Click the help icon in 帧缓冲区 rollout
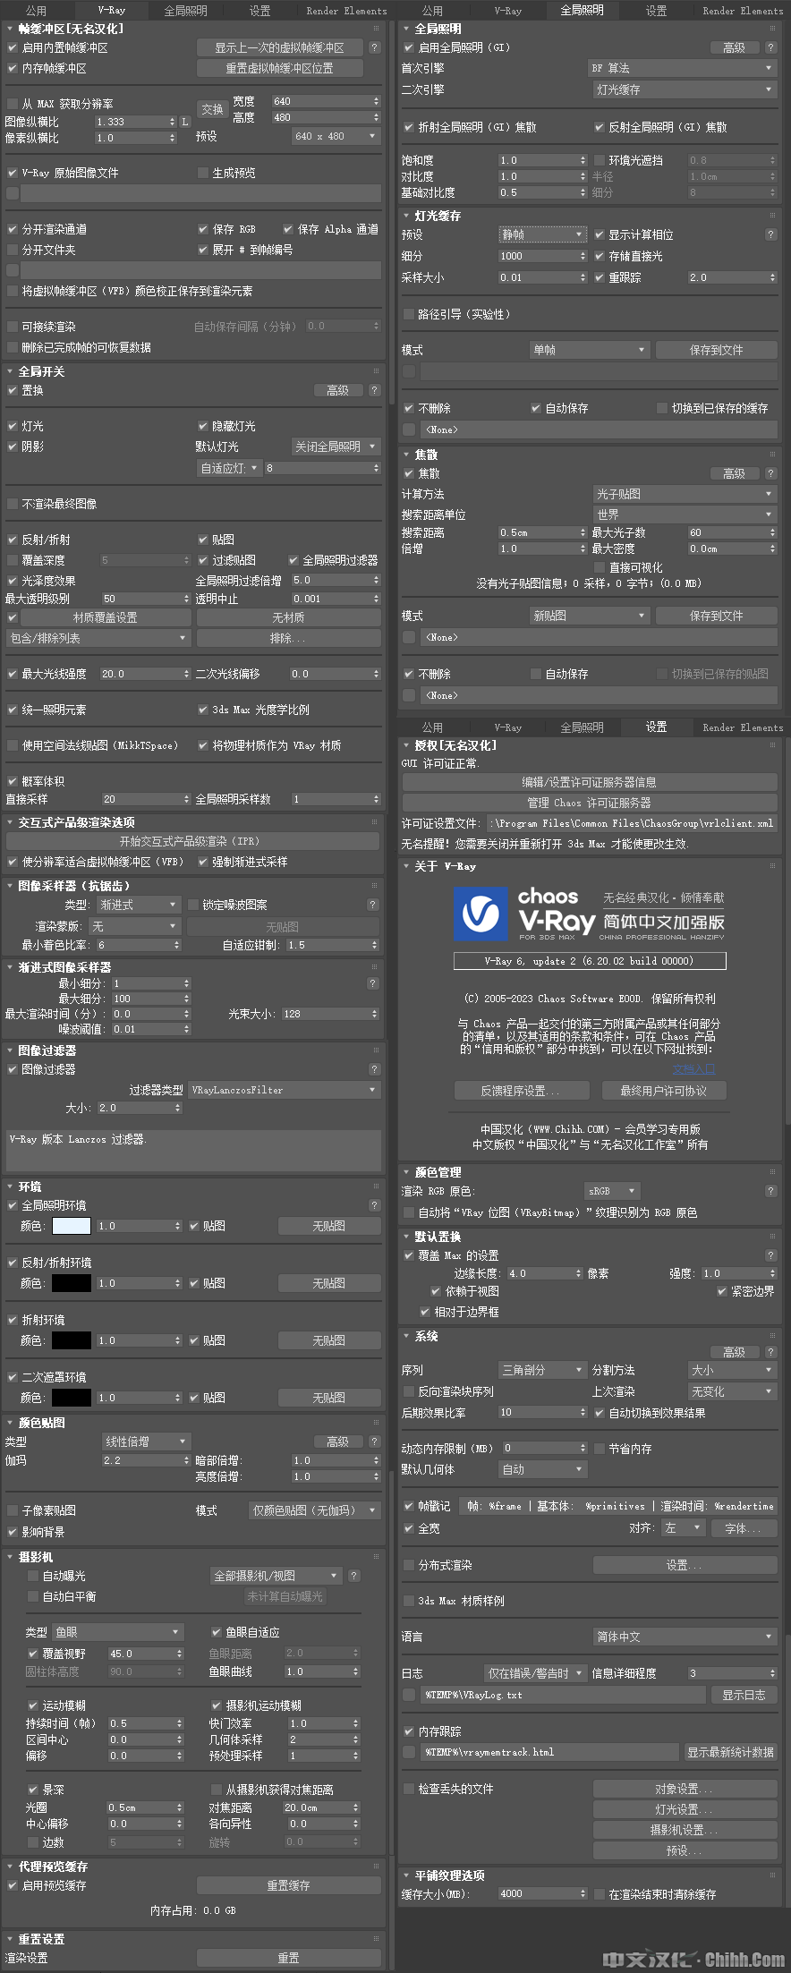Screen dimensions: 791x1973 point(374,47)
